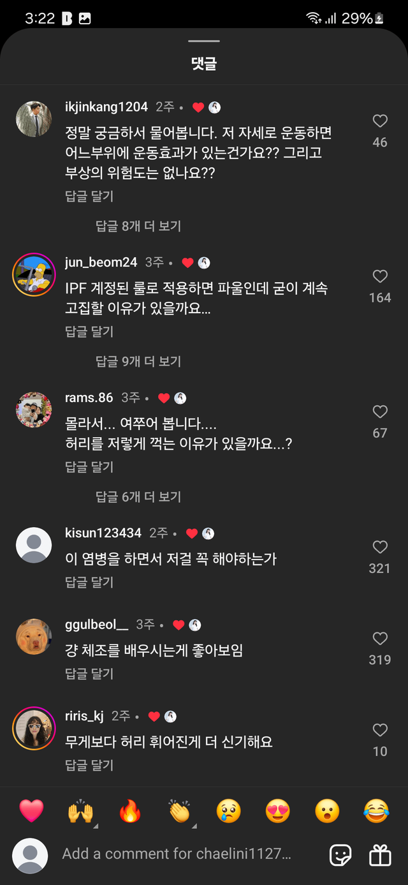Expand 6 more replies under rams.86
The image size is (408, 885).
[x=138, y=496]
